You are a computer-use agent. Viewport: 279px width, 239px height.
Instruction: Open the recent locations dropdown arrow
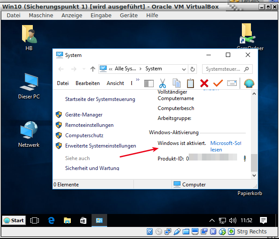[84, 69]
